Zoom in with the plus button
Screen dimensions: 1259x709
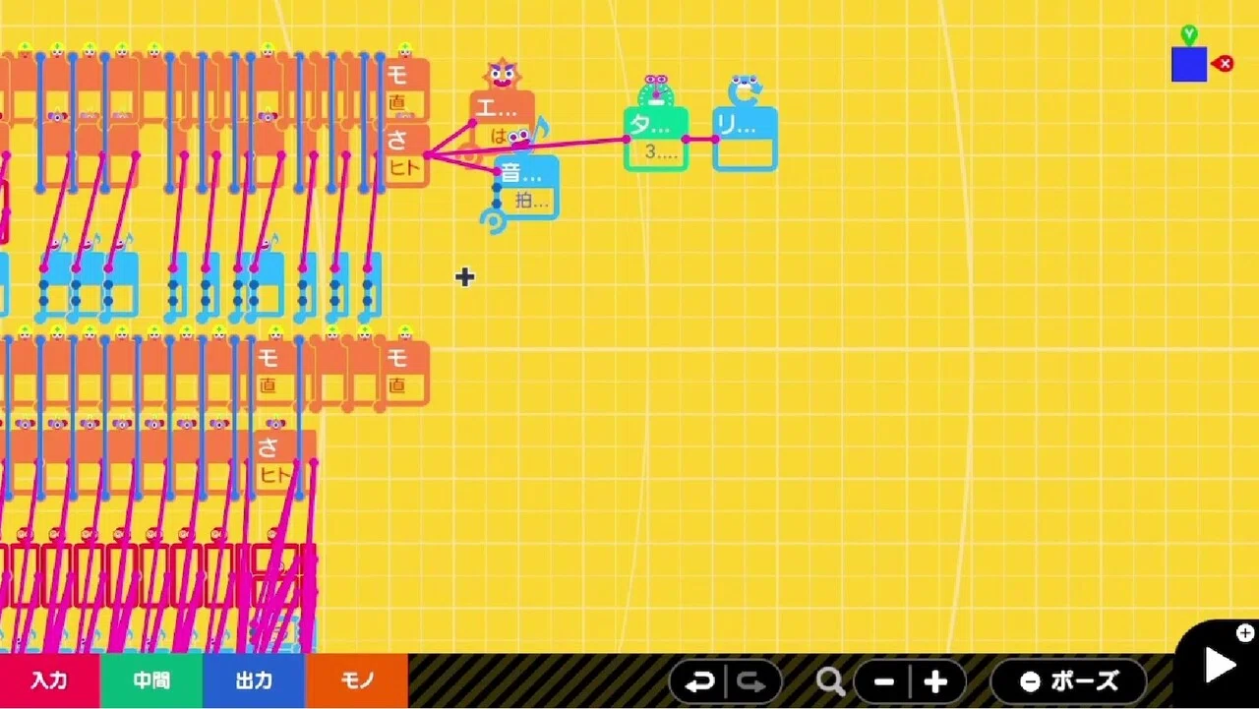(x=935, y=681)
